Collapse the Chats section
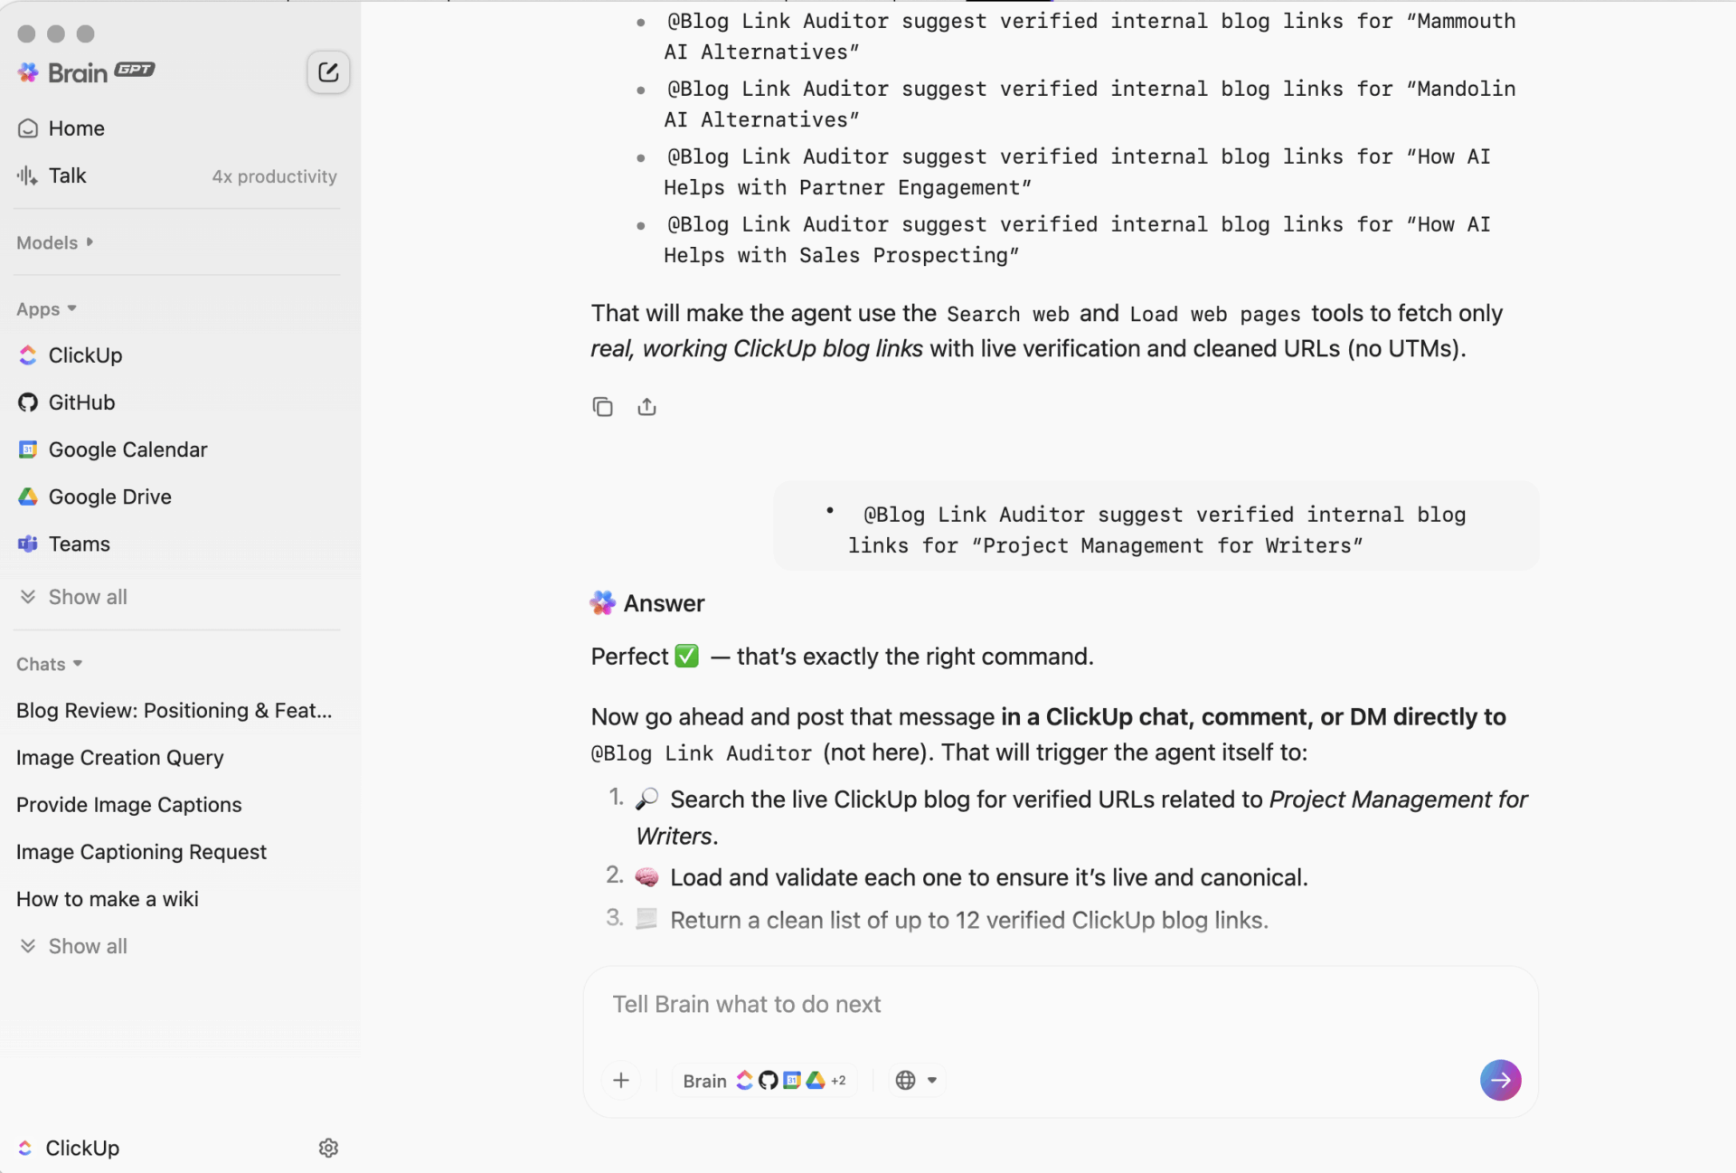 click(50, 663)
